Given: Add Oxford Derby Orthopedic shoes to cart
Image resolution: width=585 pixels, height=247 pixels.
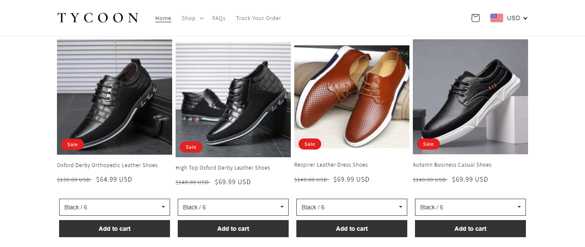Looking at the screenshot, I should point(114,229).
